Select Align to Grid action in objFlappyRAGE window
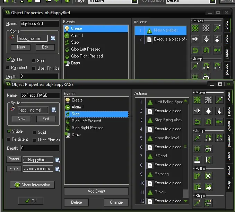Viewport: 235px width, 212px height. point(197,149)
